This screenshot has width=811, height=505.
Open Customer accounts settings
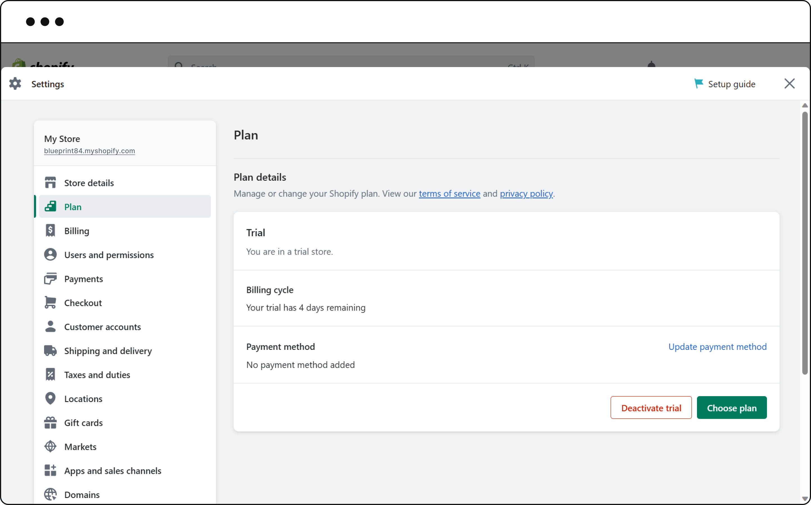(125, 327)
